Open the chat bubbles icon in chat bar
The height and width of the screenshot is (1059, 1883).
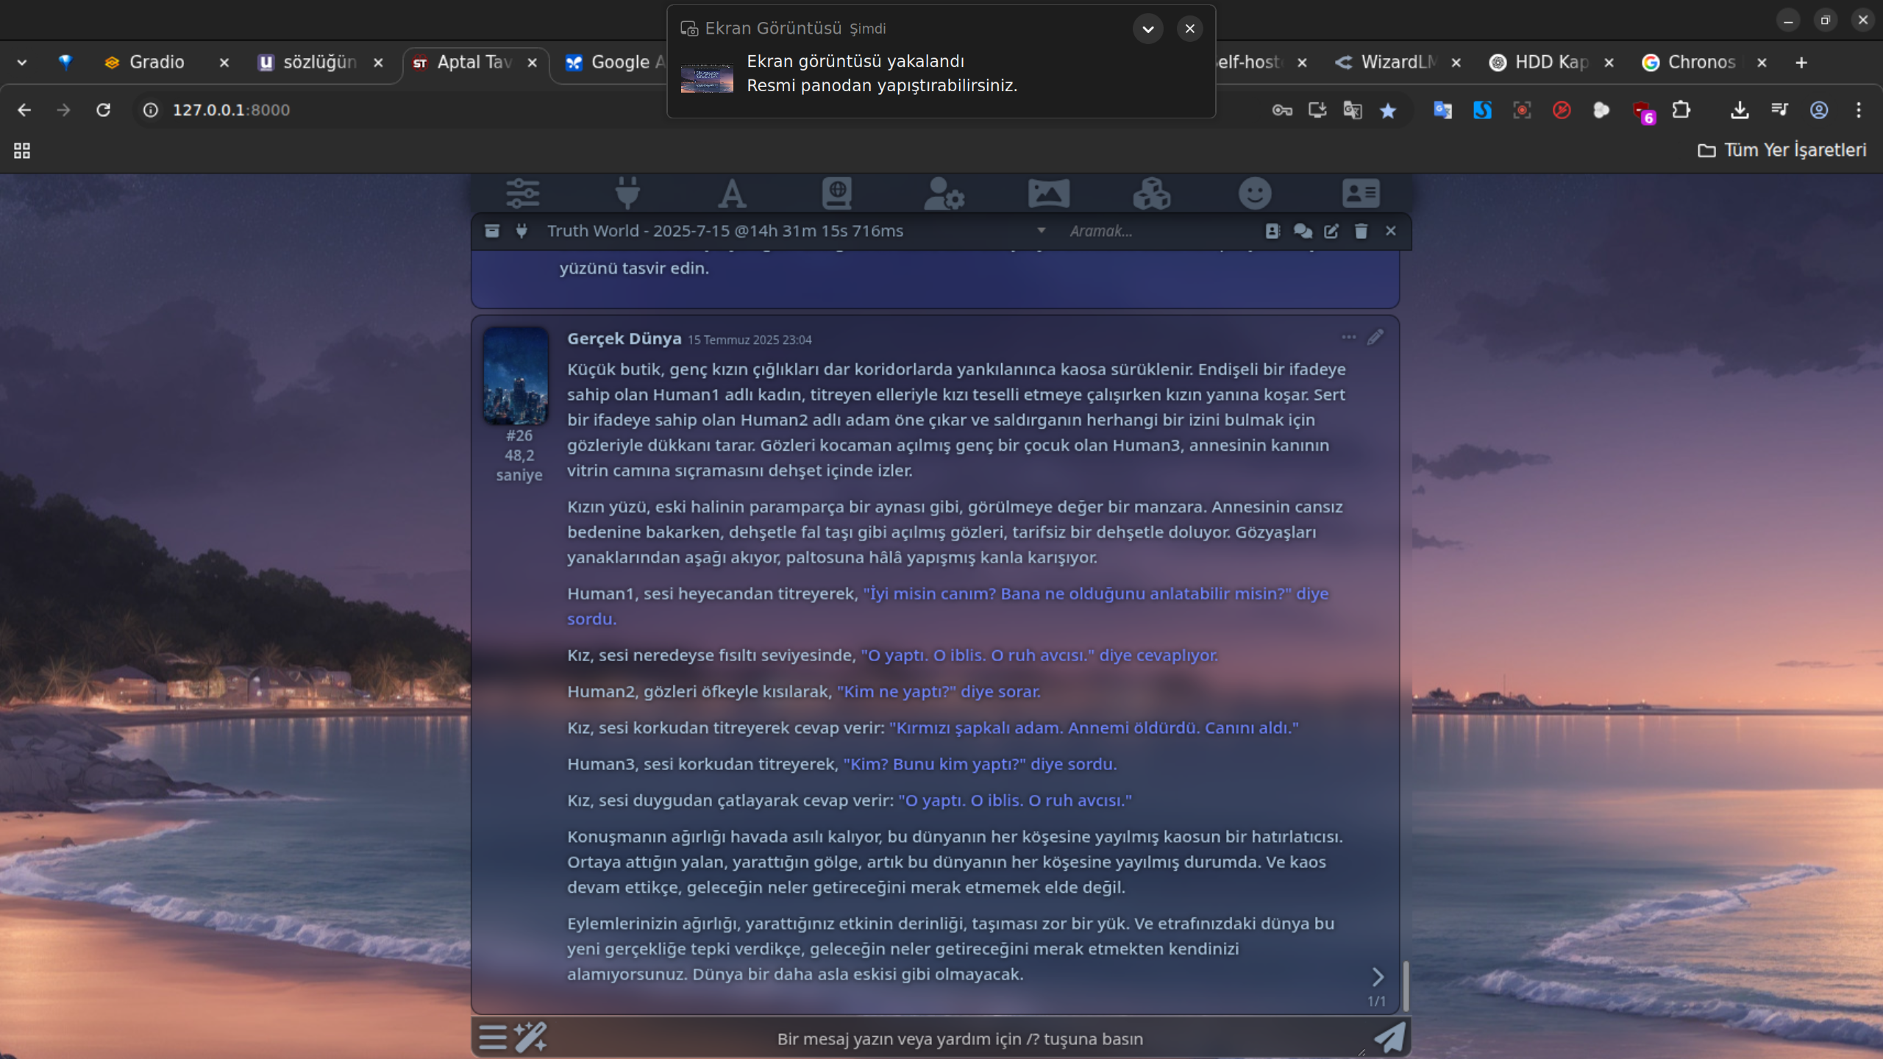coord(1303,231)
